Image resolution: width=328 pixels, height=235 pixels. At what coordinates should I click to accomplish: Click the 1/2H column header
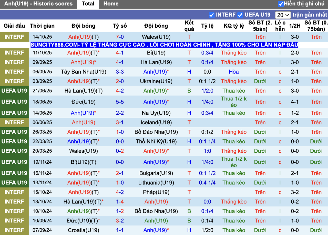click(x=295, y=26)
